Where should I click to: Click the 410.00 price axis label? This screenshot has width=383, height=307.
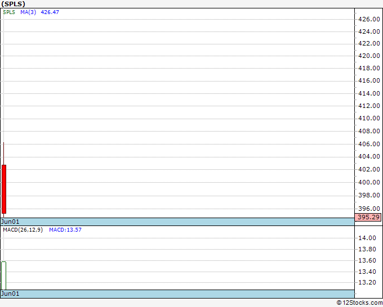(369, 118)
